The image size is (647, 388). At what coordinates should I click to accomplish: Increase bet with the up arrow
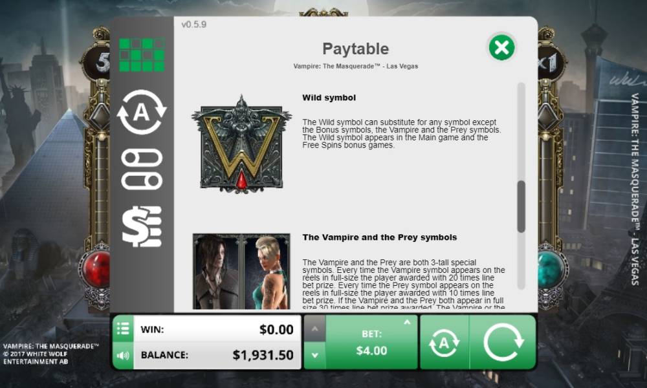pyautogui.click(x=315, y=329)
